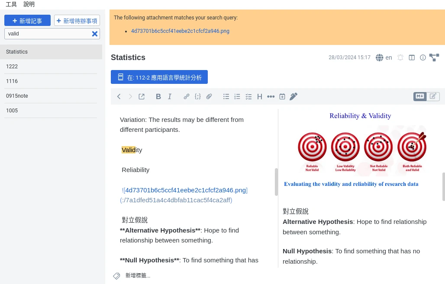
Task: Open the matching attachment png link
Action: point(180,31)
